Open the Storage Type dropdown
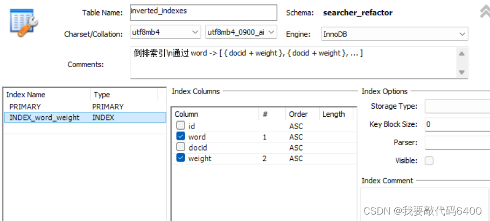The width and height of the screenshot is (490, 221). pyautogui.click(x=458, y=106)
